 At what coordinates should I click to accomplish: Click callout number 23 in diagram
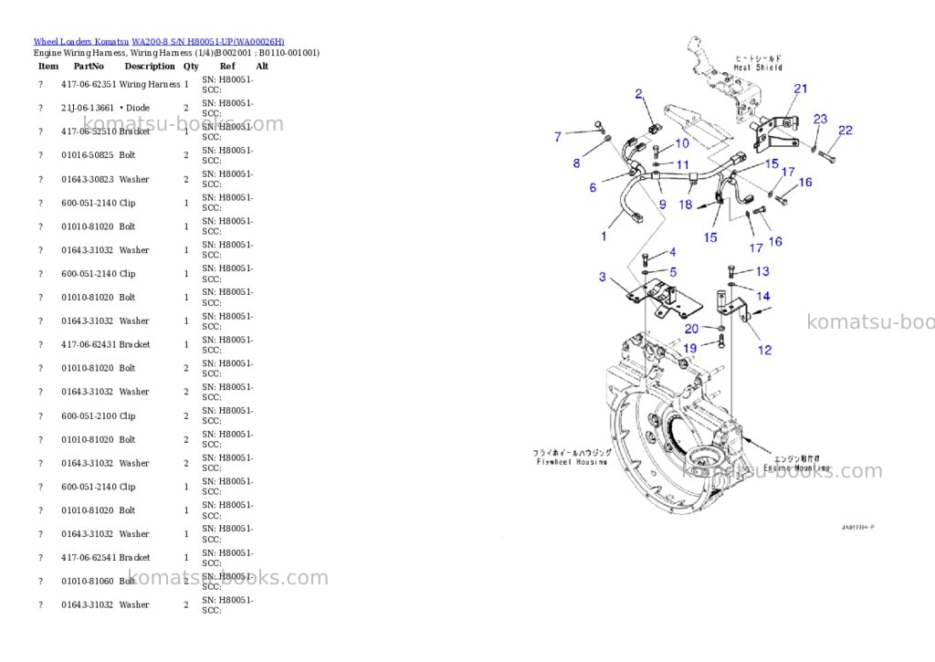click(x=821, y=119)
